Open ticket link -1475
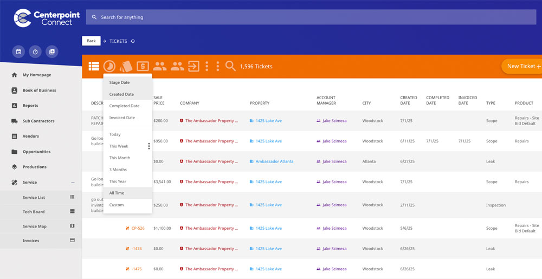The height and width of the screenshot is (279, 542). pos(137,269)
